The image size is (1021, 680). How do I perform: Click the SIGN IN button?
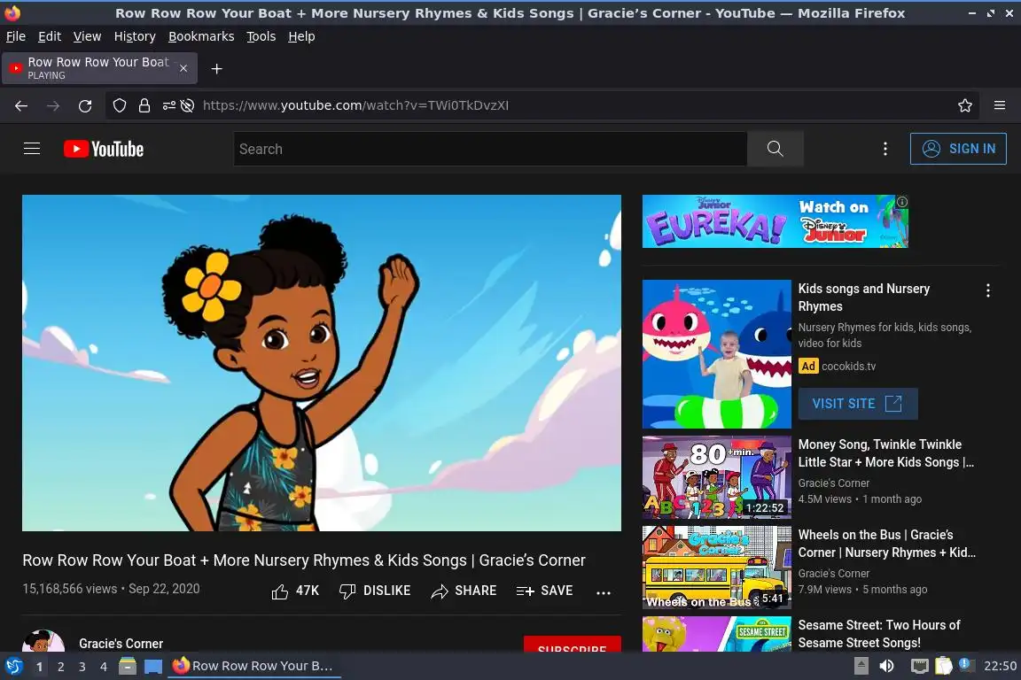click(958, 149)
